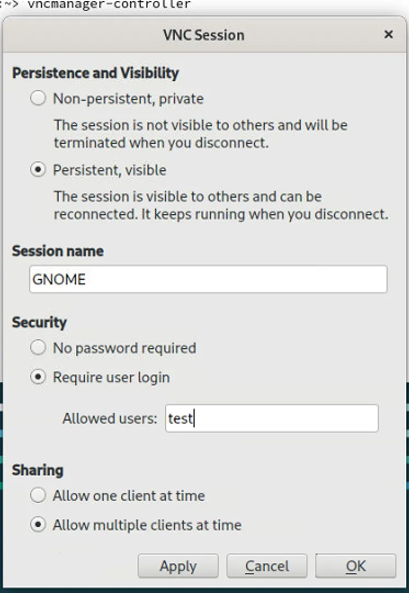Click the Apply button
409x593 pixels.
178,566
